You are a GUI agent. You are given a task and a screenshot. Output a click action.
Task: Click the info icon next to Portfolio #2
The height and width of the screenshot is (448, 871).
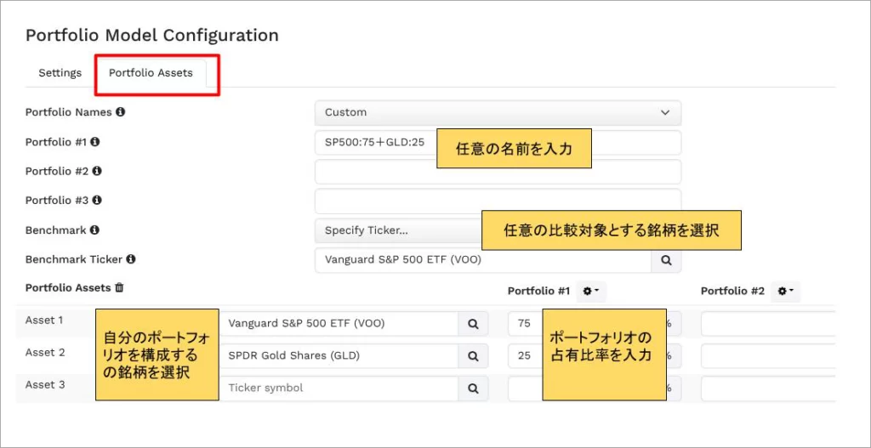coord(96,171)
